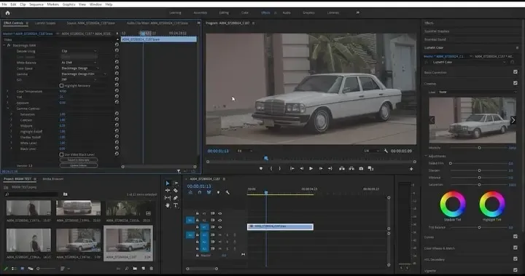Open Program monitor wrench settings
Viewport: 525px width, 276px height.
tap(386, 151)
